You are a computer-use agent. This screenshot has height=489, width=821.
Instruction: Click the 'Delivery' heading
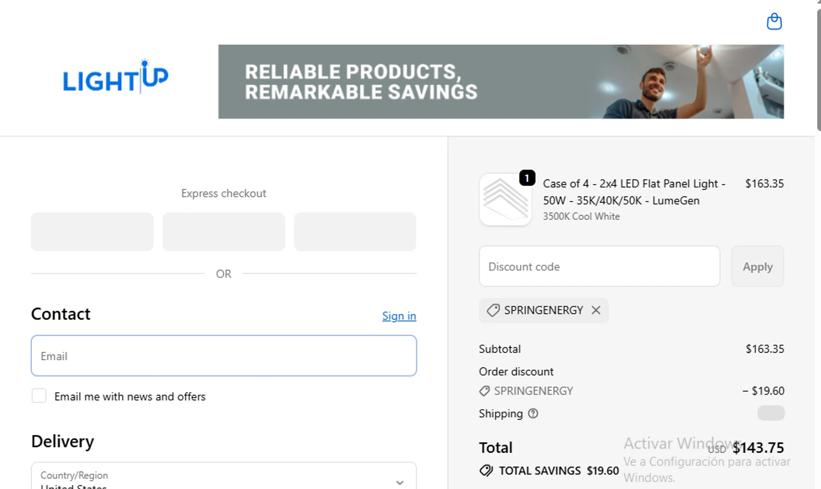pyautogui.click(x=62, y=441)
